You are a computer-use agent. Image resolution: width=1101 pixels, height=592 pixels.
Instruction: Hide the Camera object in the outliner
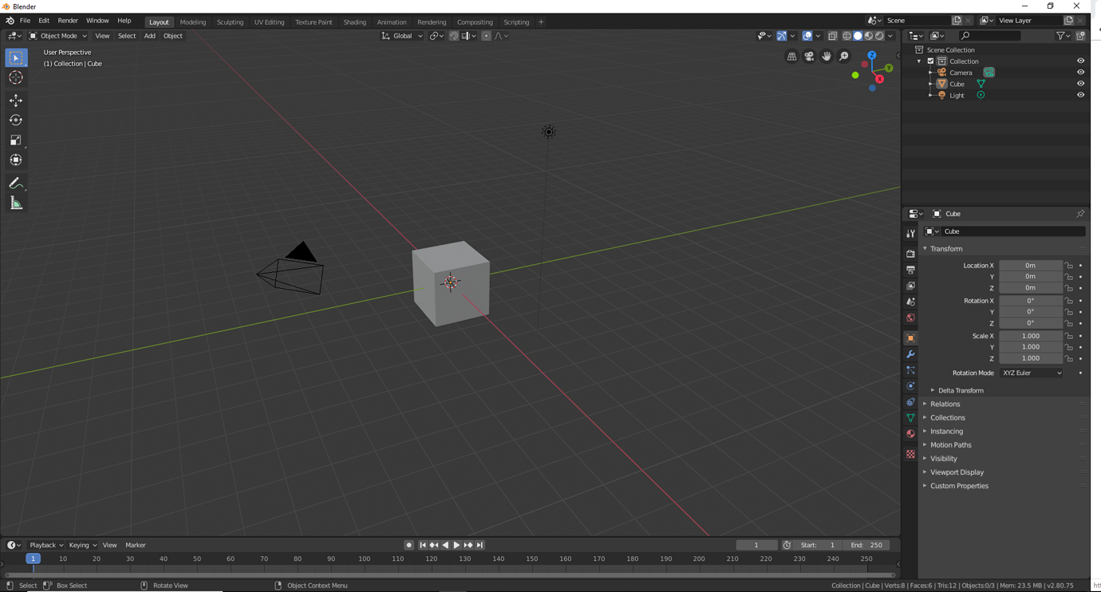[x=1080, y=73]
